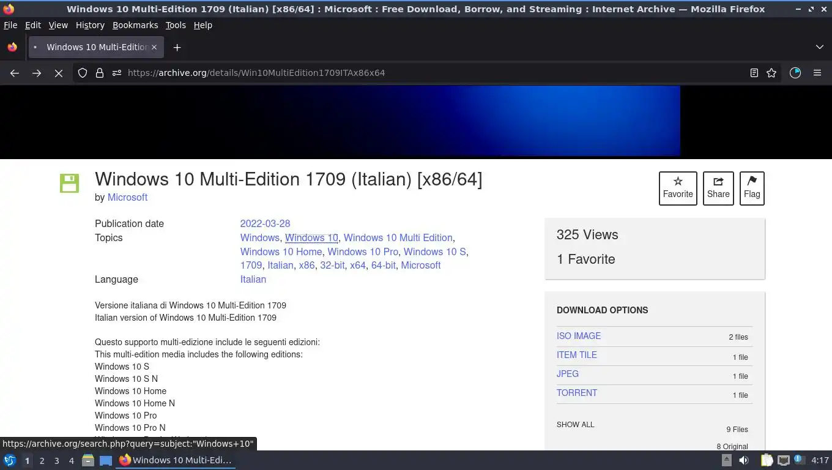
Task: Download the JPEG file
Action: click(x=568, y=374)
